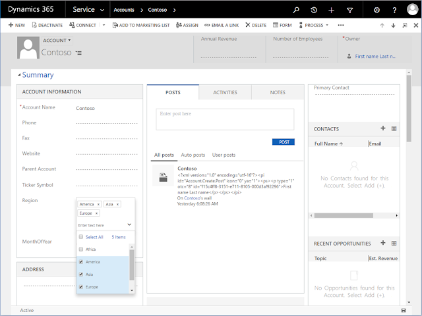Switch to the NOTES tab
This screenshot has width=422, height=316.
278,92
